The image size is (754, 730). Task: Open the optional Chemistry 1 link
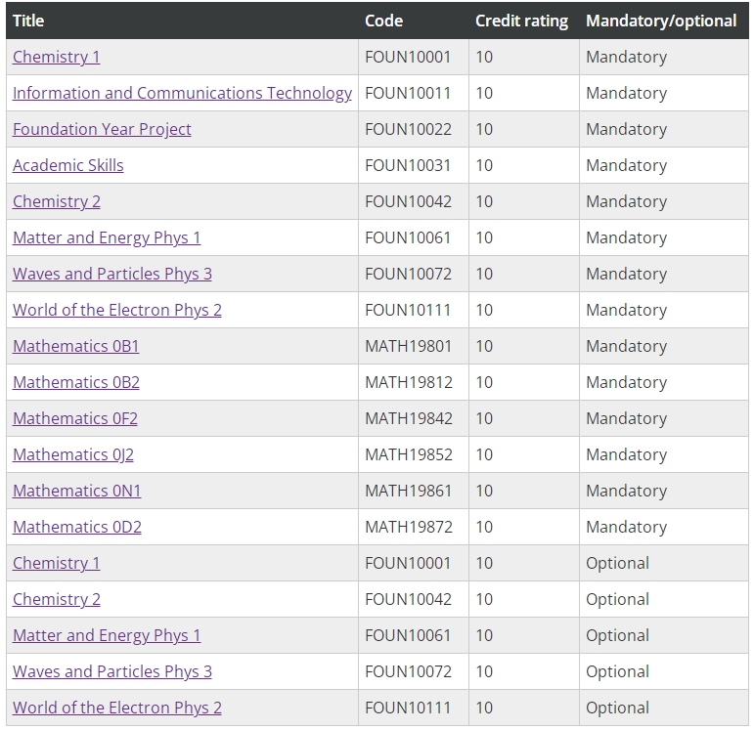57,563
